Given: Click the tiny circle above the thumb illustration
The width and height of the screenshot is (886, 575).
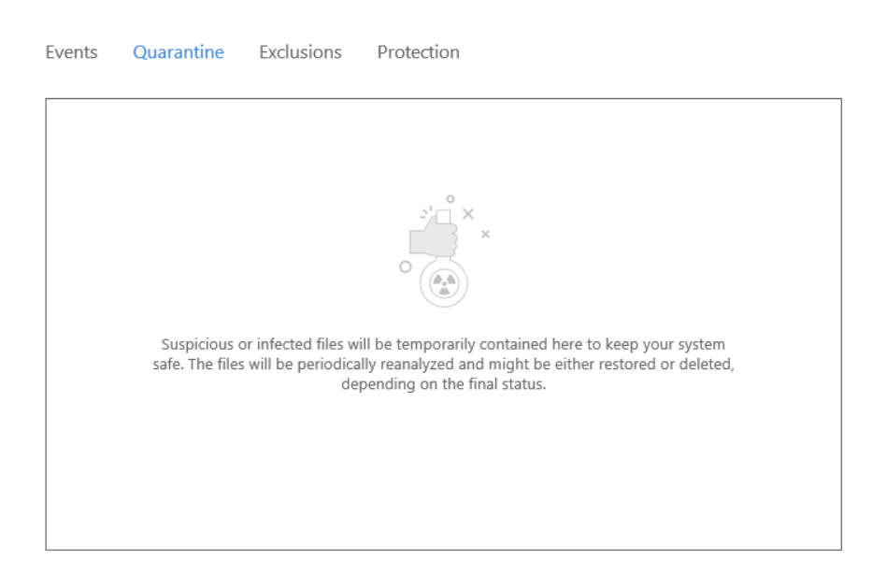Looking at the screenshot, I should (450, 198).
